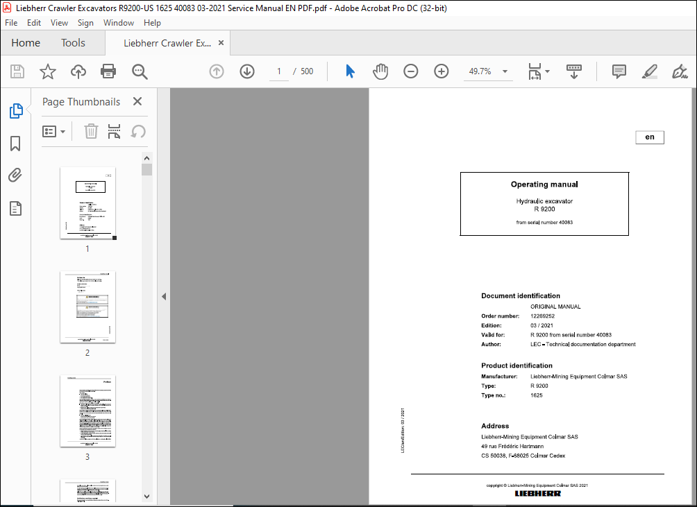
Task: Click the Edition value 03 / 2021
Action: pyautogui.click(x=541, y=325)
